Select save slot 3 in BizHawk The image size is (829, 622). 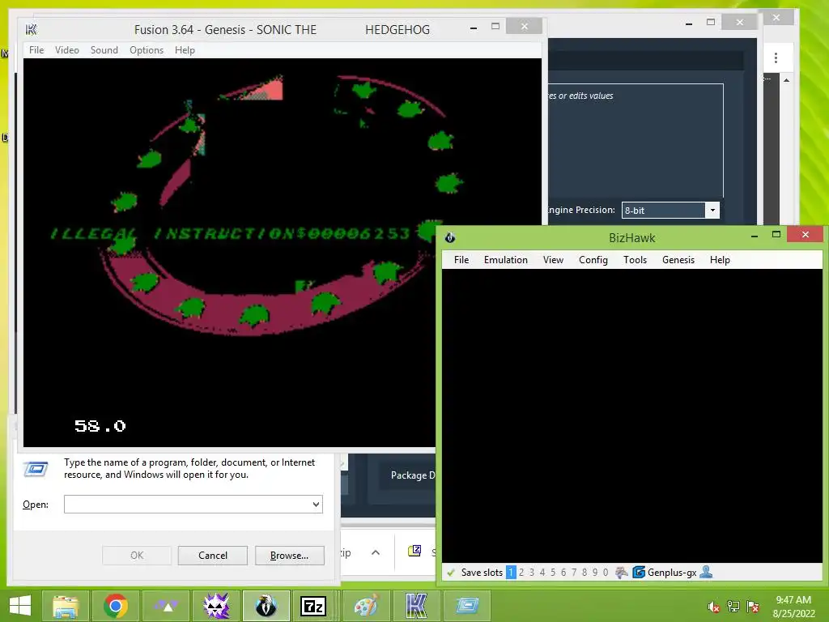click(x=532, y=573)
